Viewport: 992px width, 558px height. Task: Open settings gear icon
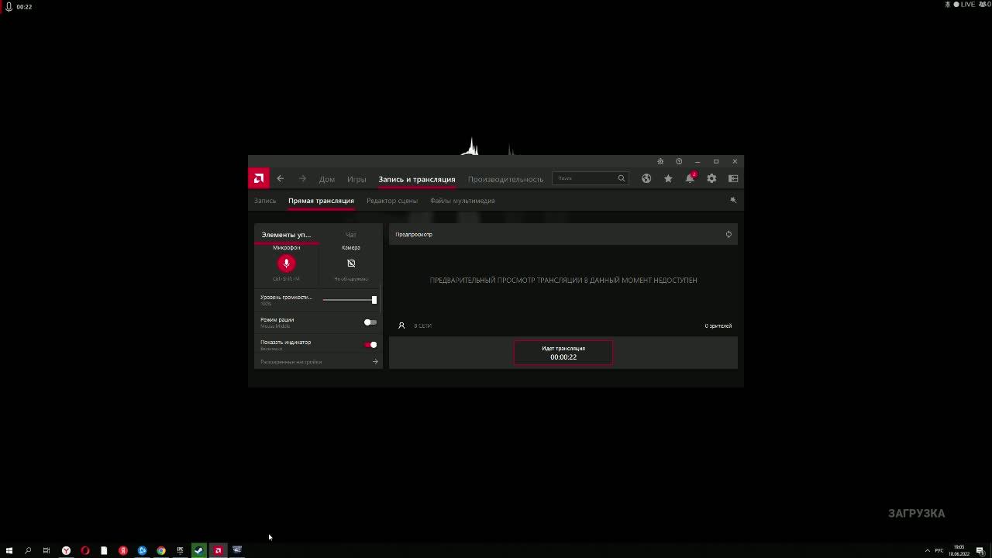pos(711,178)
